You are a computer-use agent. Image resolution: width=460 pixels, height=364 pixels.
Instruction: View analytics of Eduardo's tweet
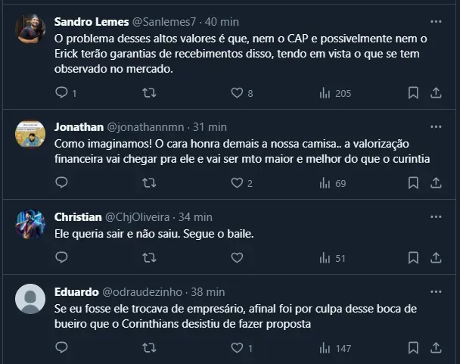325,347
